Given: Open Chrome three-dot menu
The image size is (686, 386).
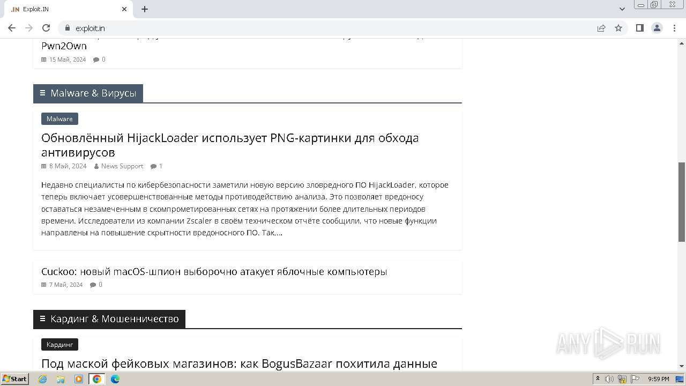Looking at the screenshot, I should coord(674,28).
